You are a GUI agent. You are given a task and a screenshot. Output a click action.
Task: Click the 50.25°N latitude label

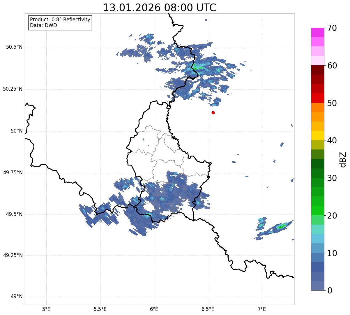coord(13,89)
